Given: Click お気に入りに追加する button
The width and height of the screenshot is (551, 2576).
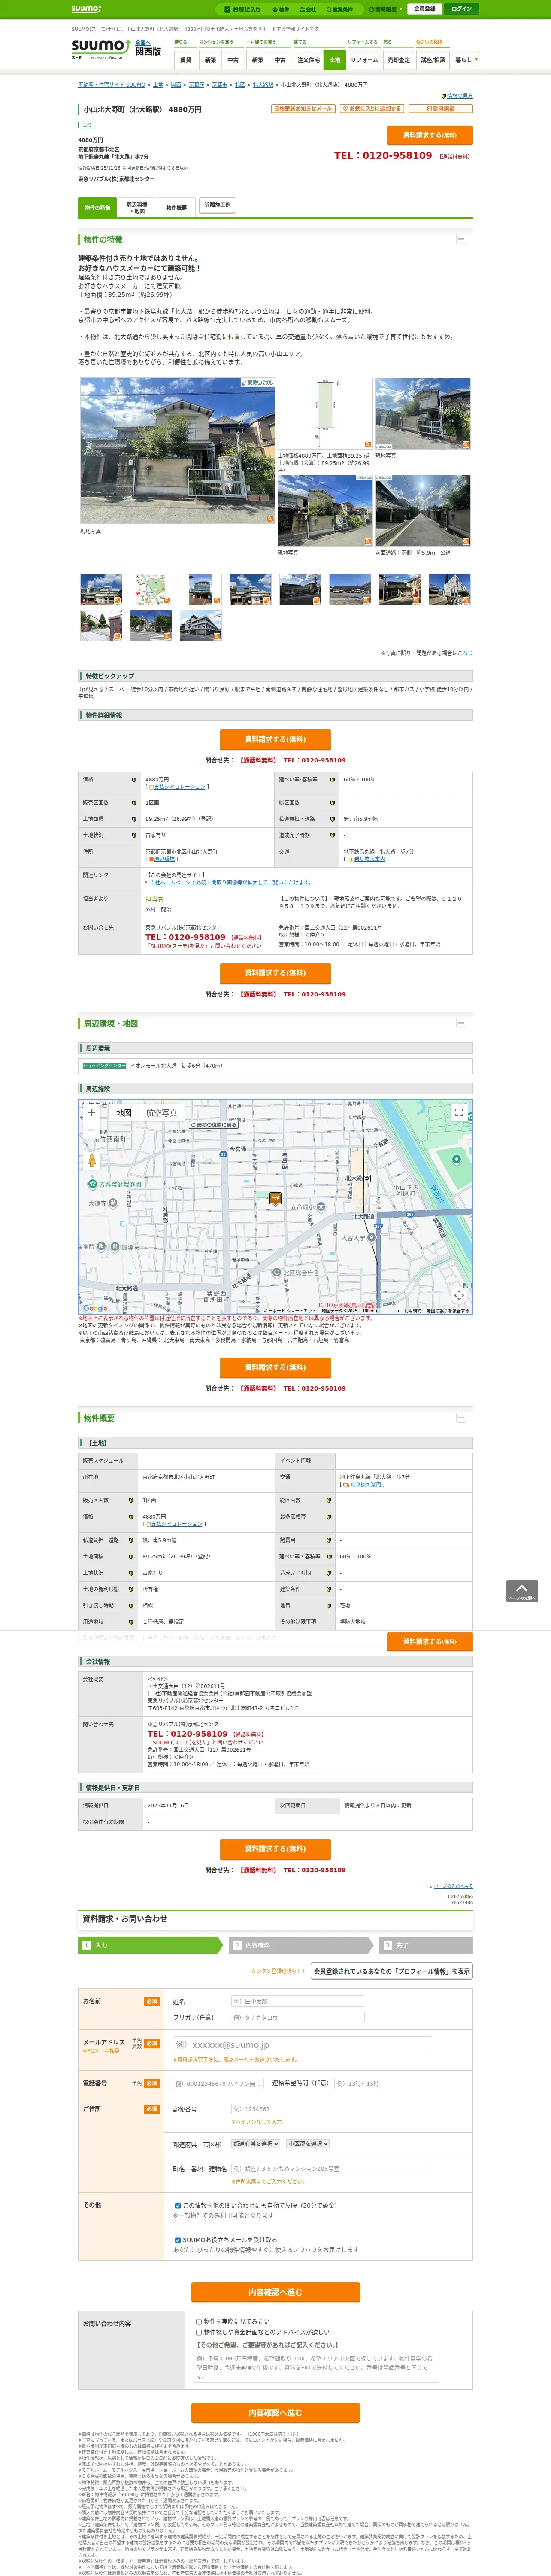Looking at the screenshot, I should (x=372, y=109).
